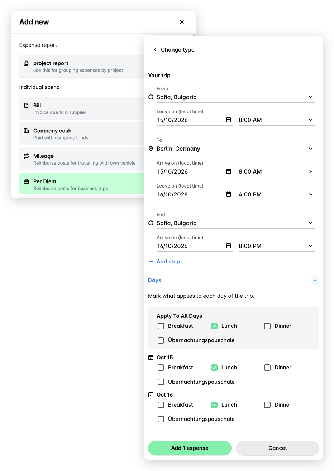Screen dimensions: 334x471
Task: Open calendar for Berlin arrive date
Action: tap(229, 171)
